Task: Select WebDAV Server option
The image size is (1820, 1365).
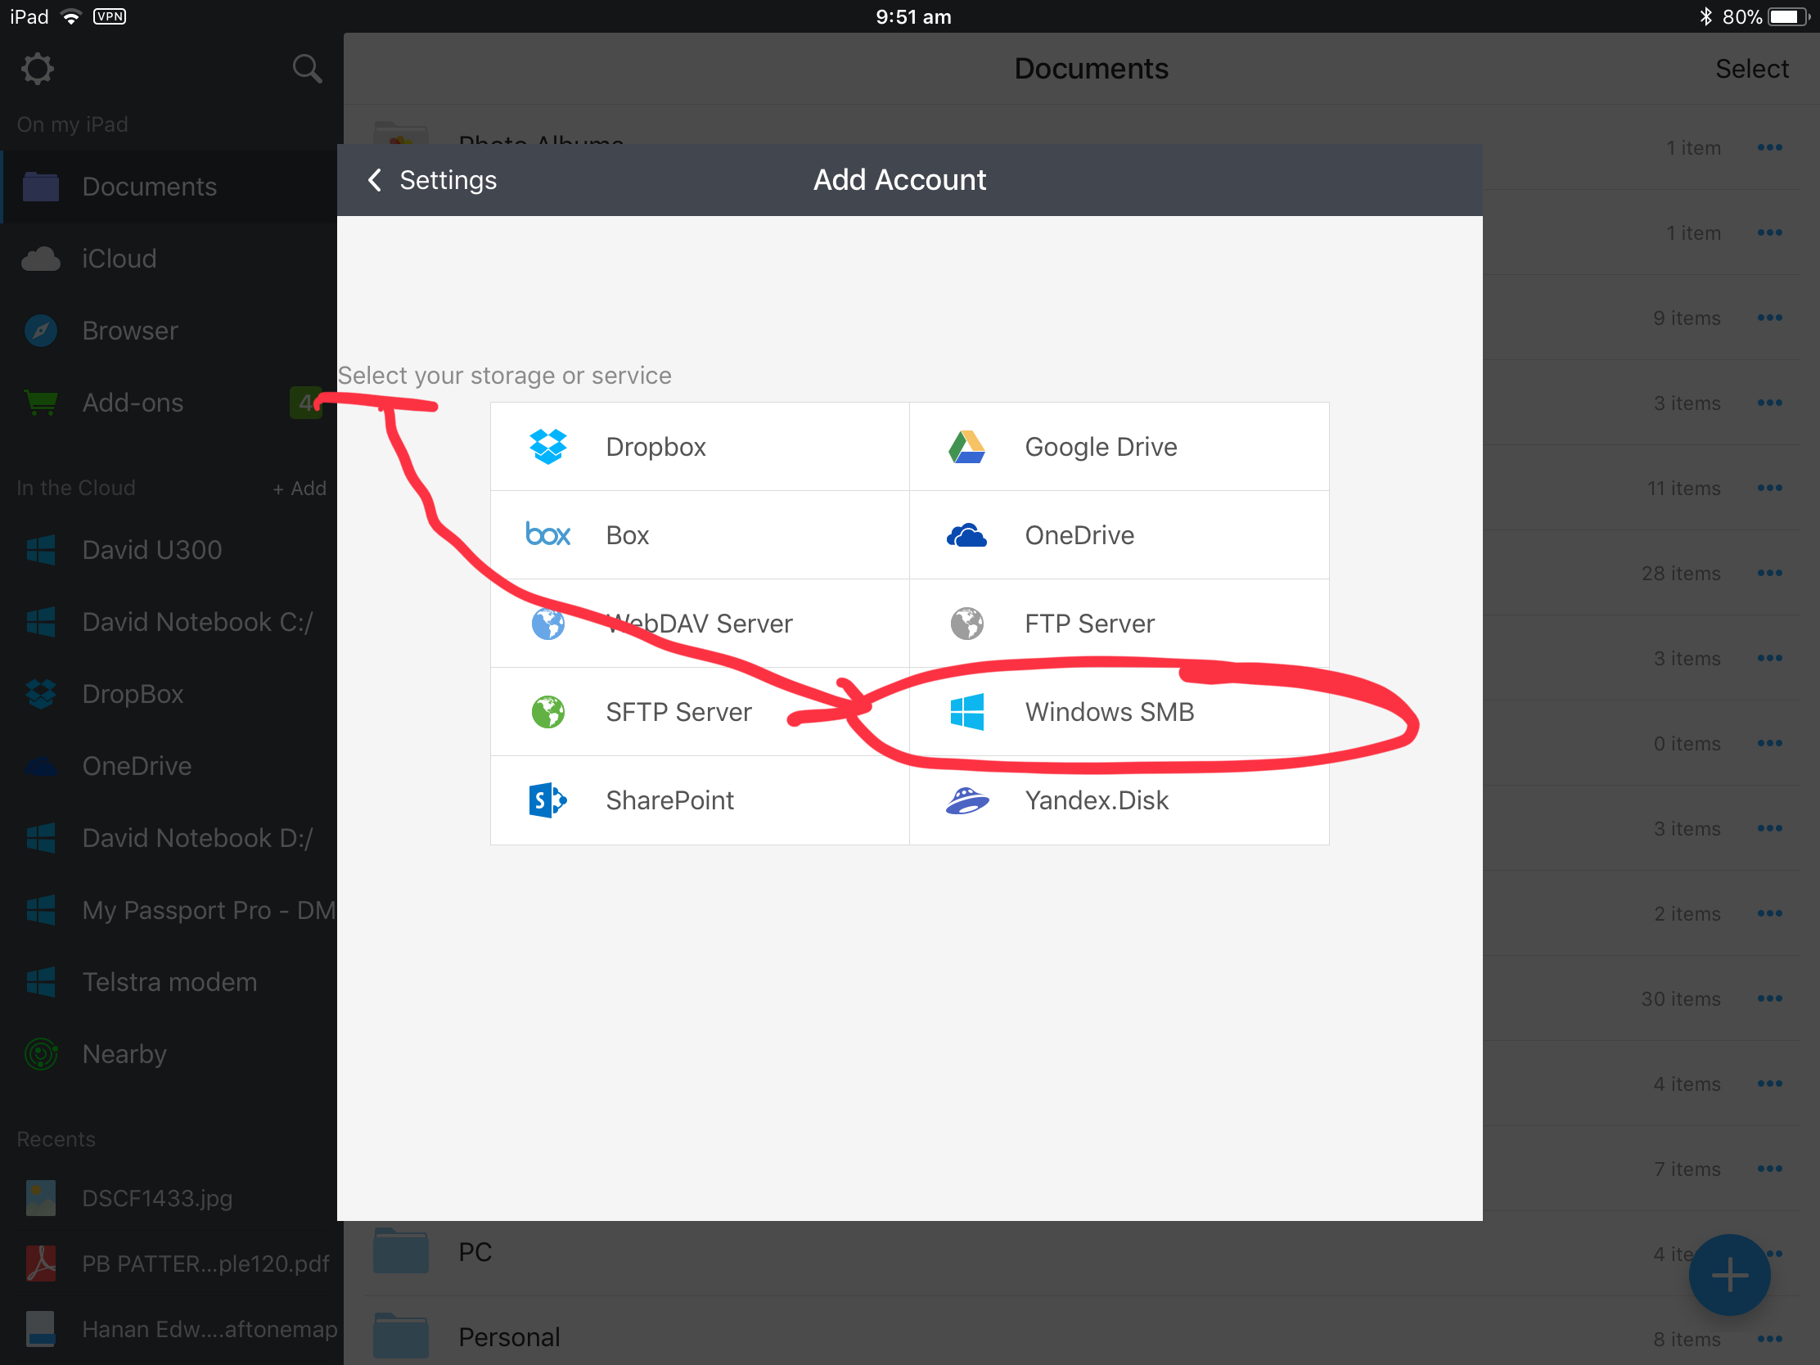Action: click(700, 624)
